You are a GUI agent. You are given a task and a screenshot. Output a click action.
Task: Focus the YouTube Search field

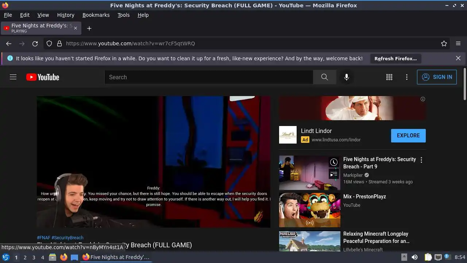[209, 77]
